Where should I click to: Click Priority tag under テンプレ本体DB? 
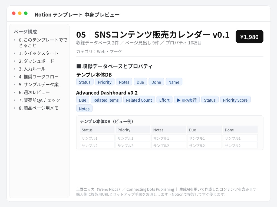coord(105,82)
